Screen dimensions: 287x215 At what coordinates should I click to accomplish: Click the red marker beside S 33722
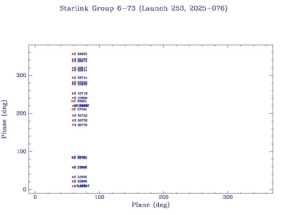click(73, 116)
